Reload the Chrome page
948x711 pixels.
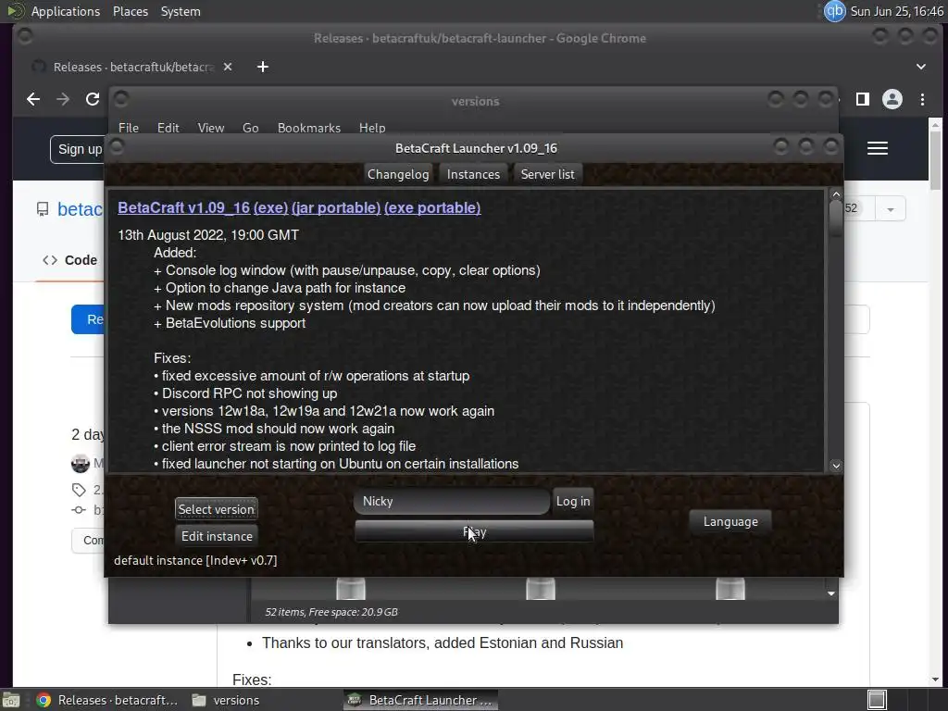(x=93, y=99)
